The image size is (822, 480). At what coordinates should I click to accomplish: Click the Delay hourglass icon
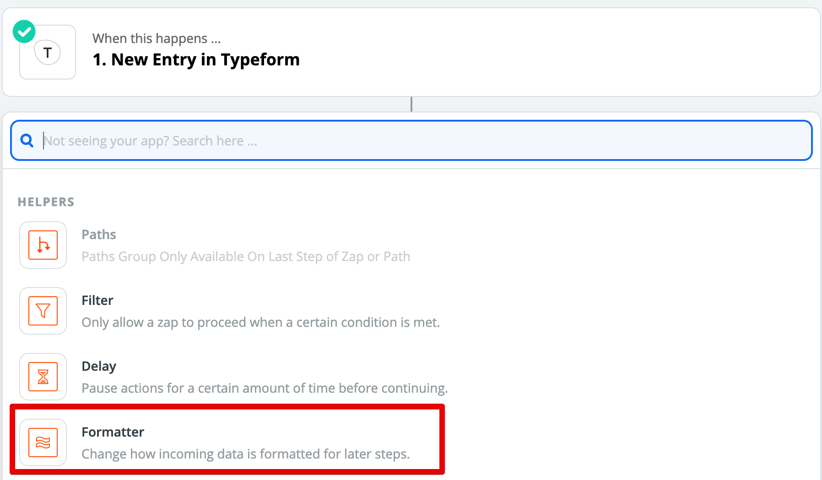tap(43, 377)
